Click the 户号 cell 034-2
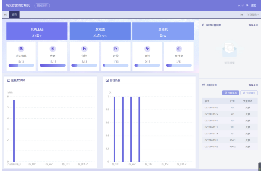 [x=233, y=146]
